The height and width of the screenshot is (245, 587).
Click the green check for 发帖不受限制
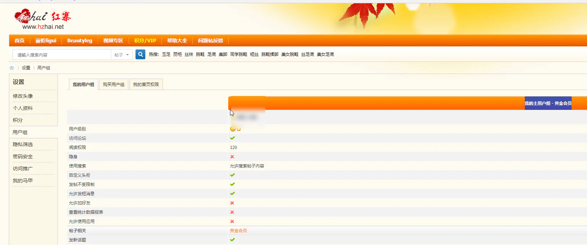click(233, 184)
